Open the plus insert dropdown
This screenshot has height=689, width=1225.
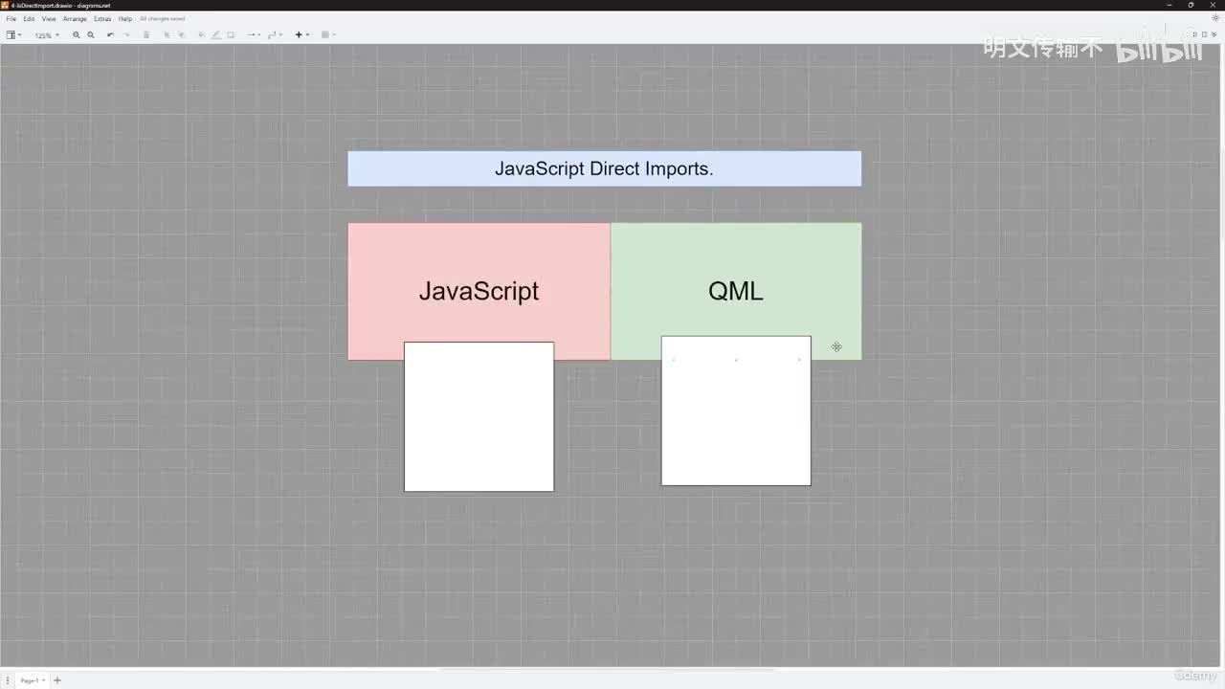tap(301, 34)
